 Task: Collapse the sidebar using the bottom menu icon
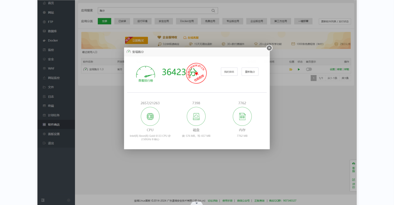pos(43,200)
